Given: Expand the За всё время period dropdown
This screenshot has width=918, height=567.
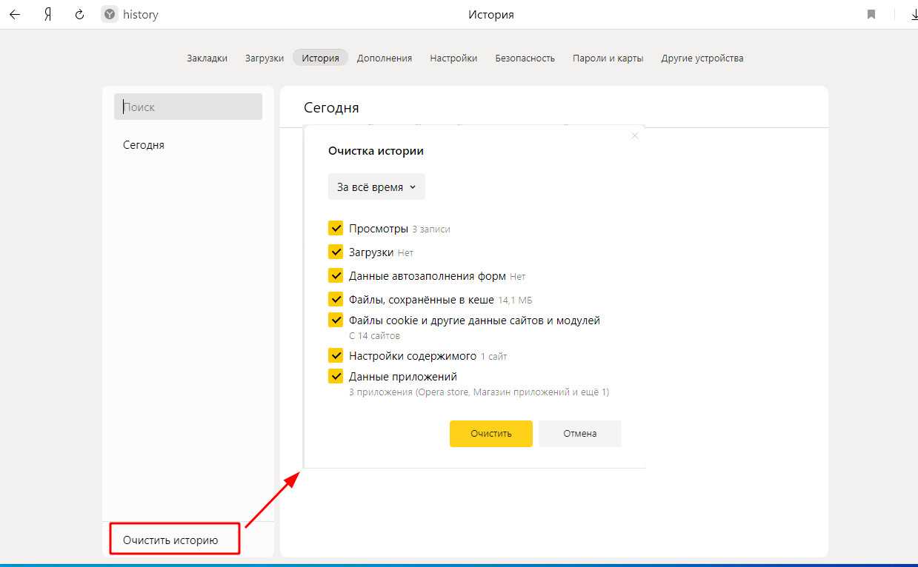Looking at the screenshot, I should click(x=376, y=187).
